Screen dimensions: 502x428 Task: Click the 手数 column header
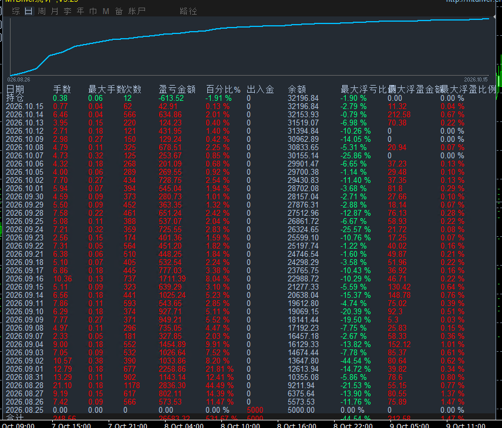point(62,90)
